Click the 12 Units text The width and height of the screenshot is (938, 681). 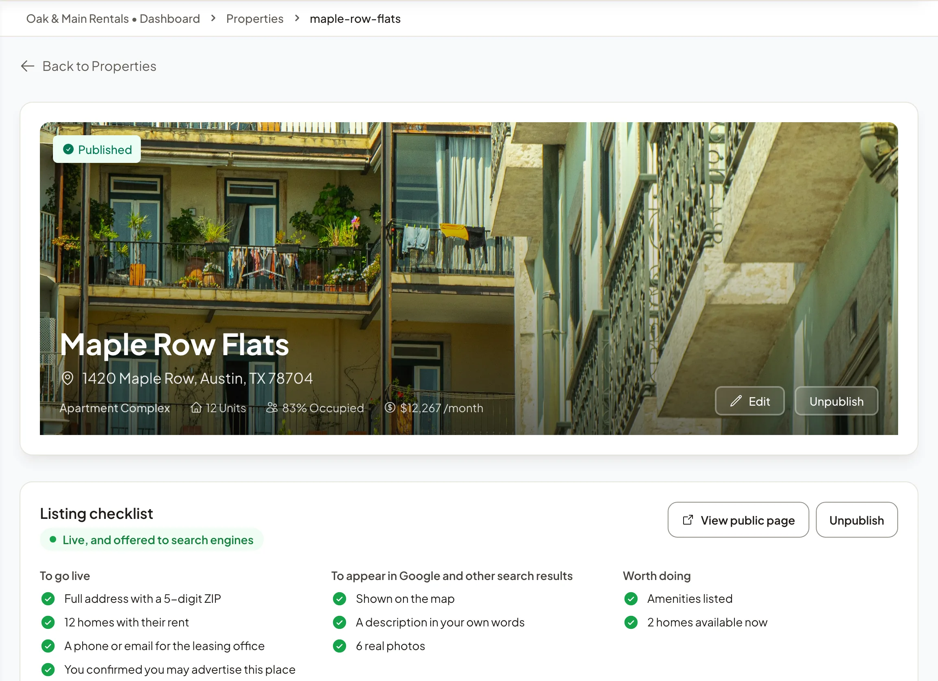(226, 408)
